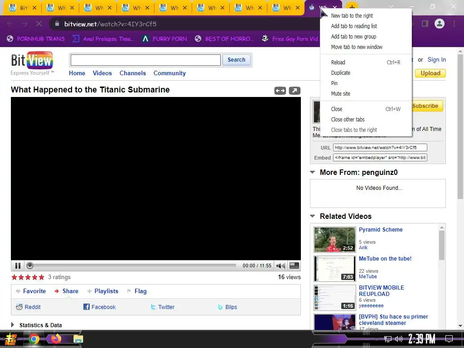The width and height of the screenshot is (464, 348).
Task: Click the Share red arrow icon
Action: click(x=57, y=291)
